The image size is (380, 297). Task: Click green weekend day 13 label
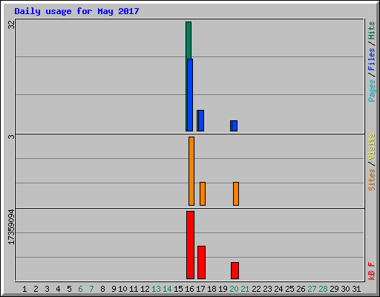[156, 289]
